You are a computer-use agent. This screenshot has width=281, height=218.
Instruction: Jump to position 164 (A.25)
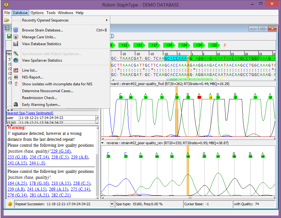pos(17,183)
